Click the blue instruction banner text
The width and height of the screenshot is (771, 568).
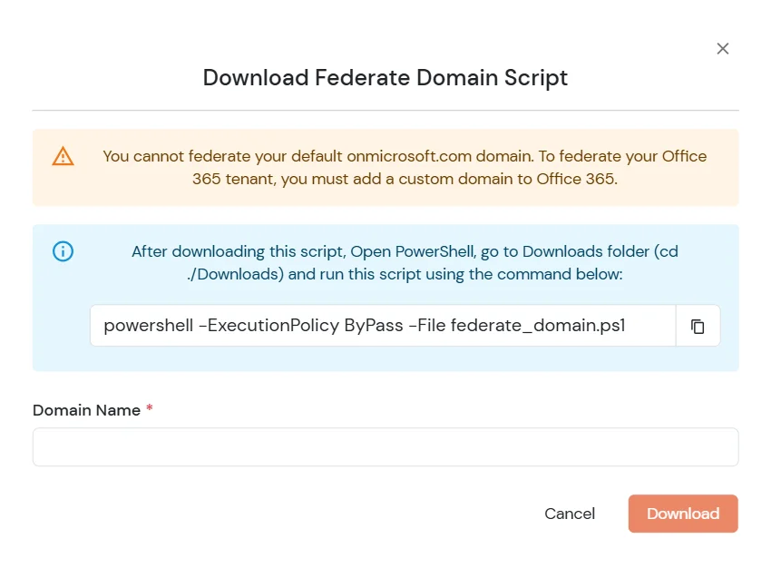point(405,262)
